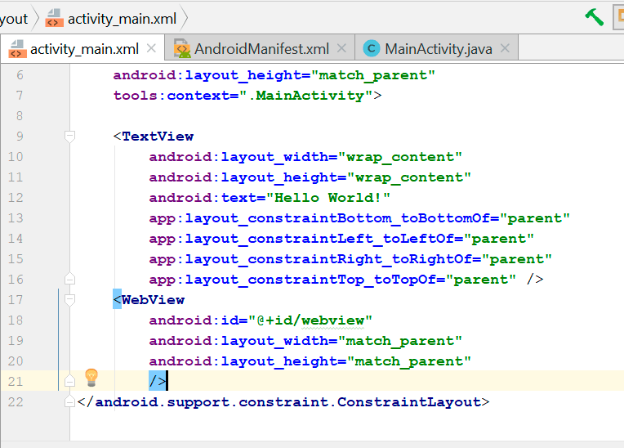Click the line number 17 in gutter
Screen dimensions: 624x448
[x=16, y=300]
